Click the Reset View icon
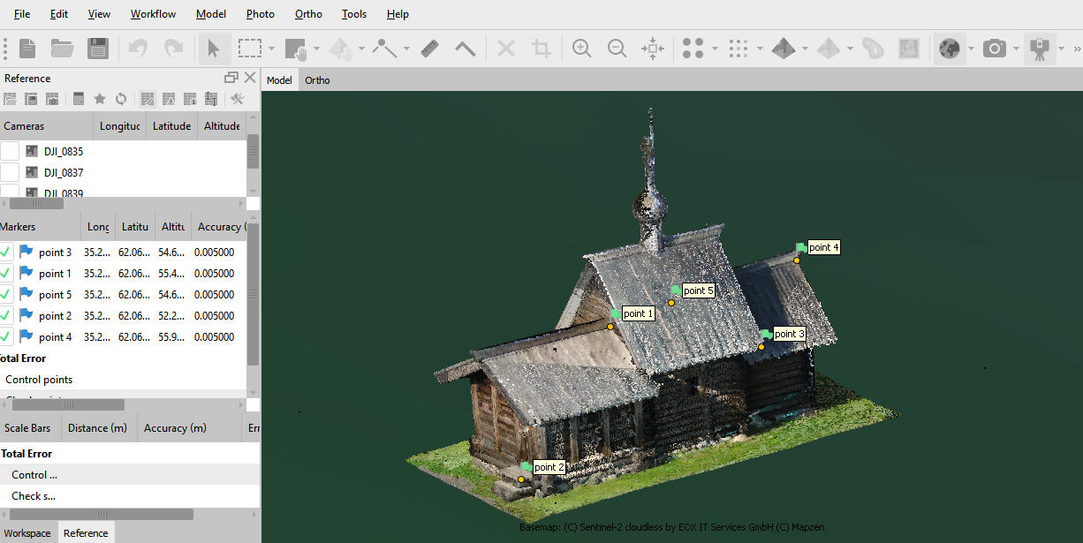 click(652, 49)
